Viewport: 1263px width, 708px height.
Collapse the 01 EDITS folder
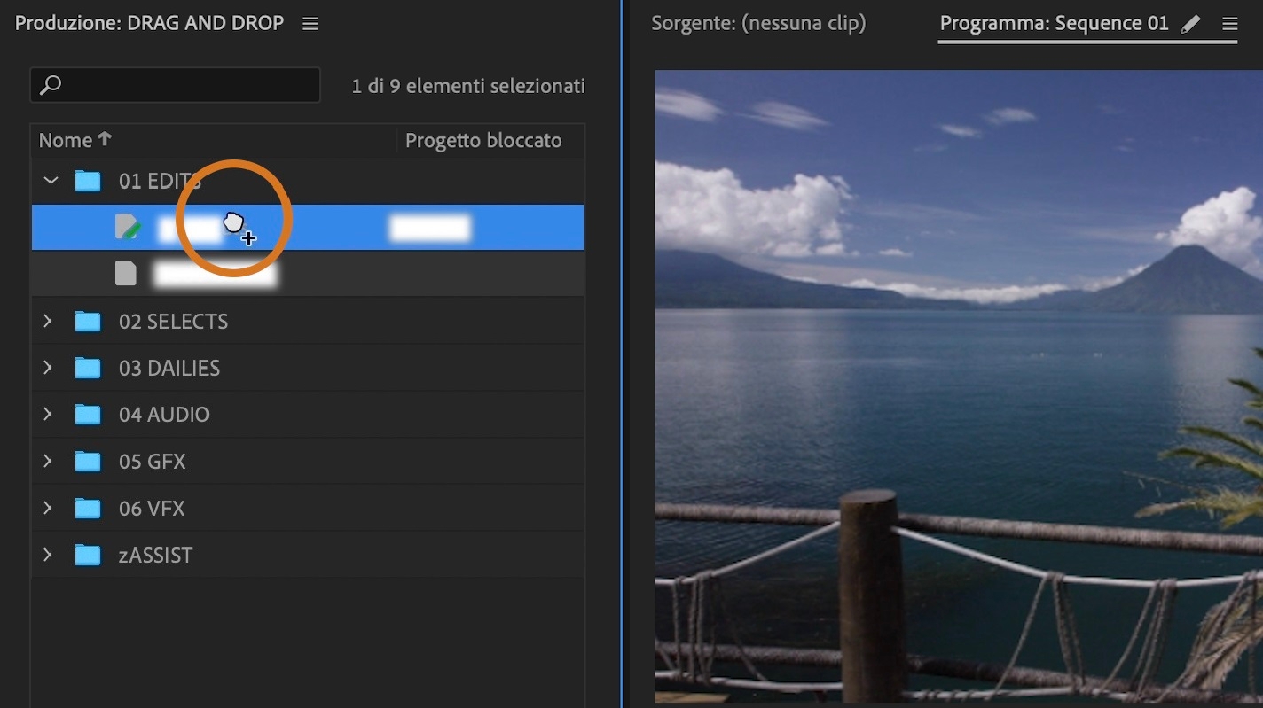pyautogui.click(x=51, y=181)
